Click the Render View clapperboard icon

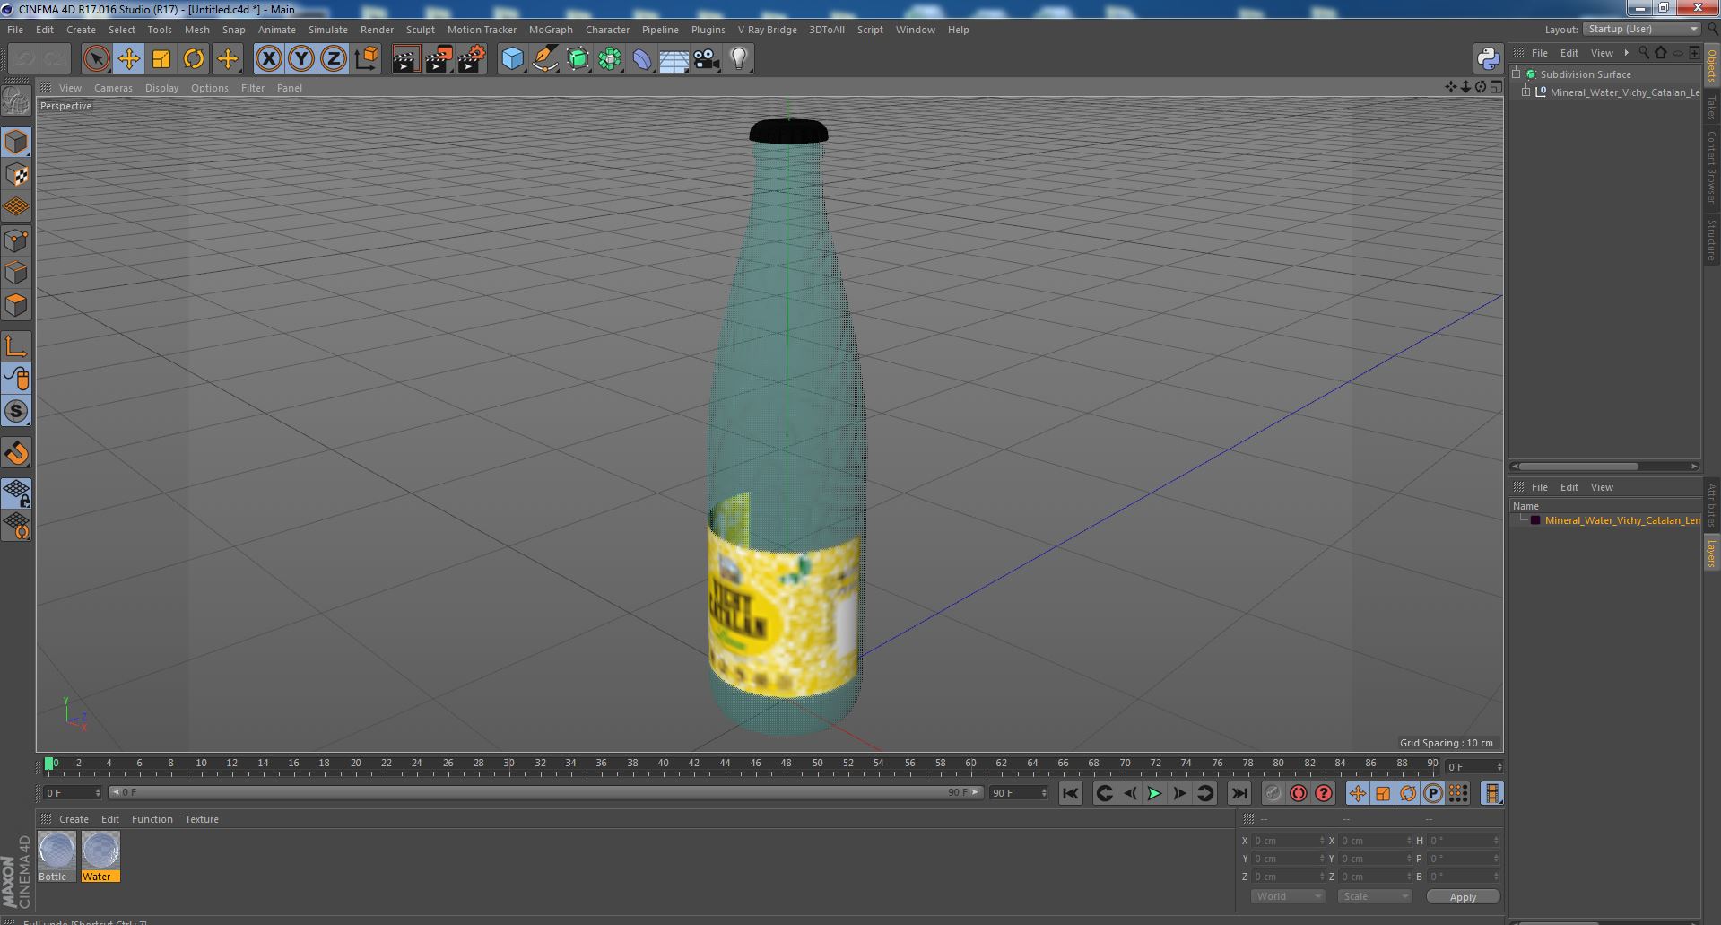(406, 59)
